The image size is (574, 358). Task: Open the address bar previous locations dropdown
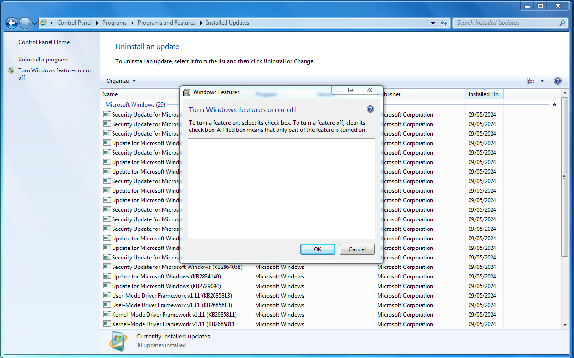433,23
